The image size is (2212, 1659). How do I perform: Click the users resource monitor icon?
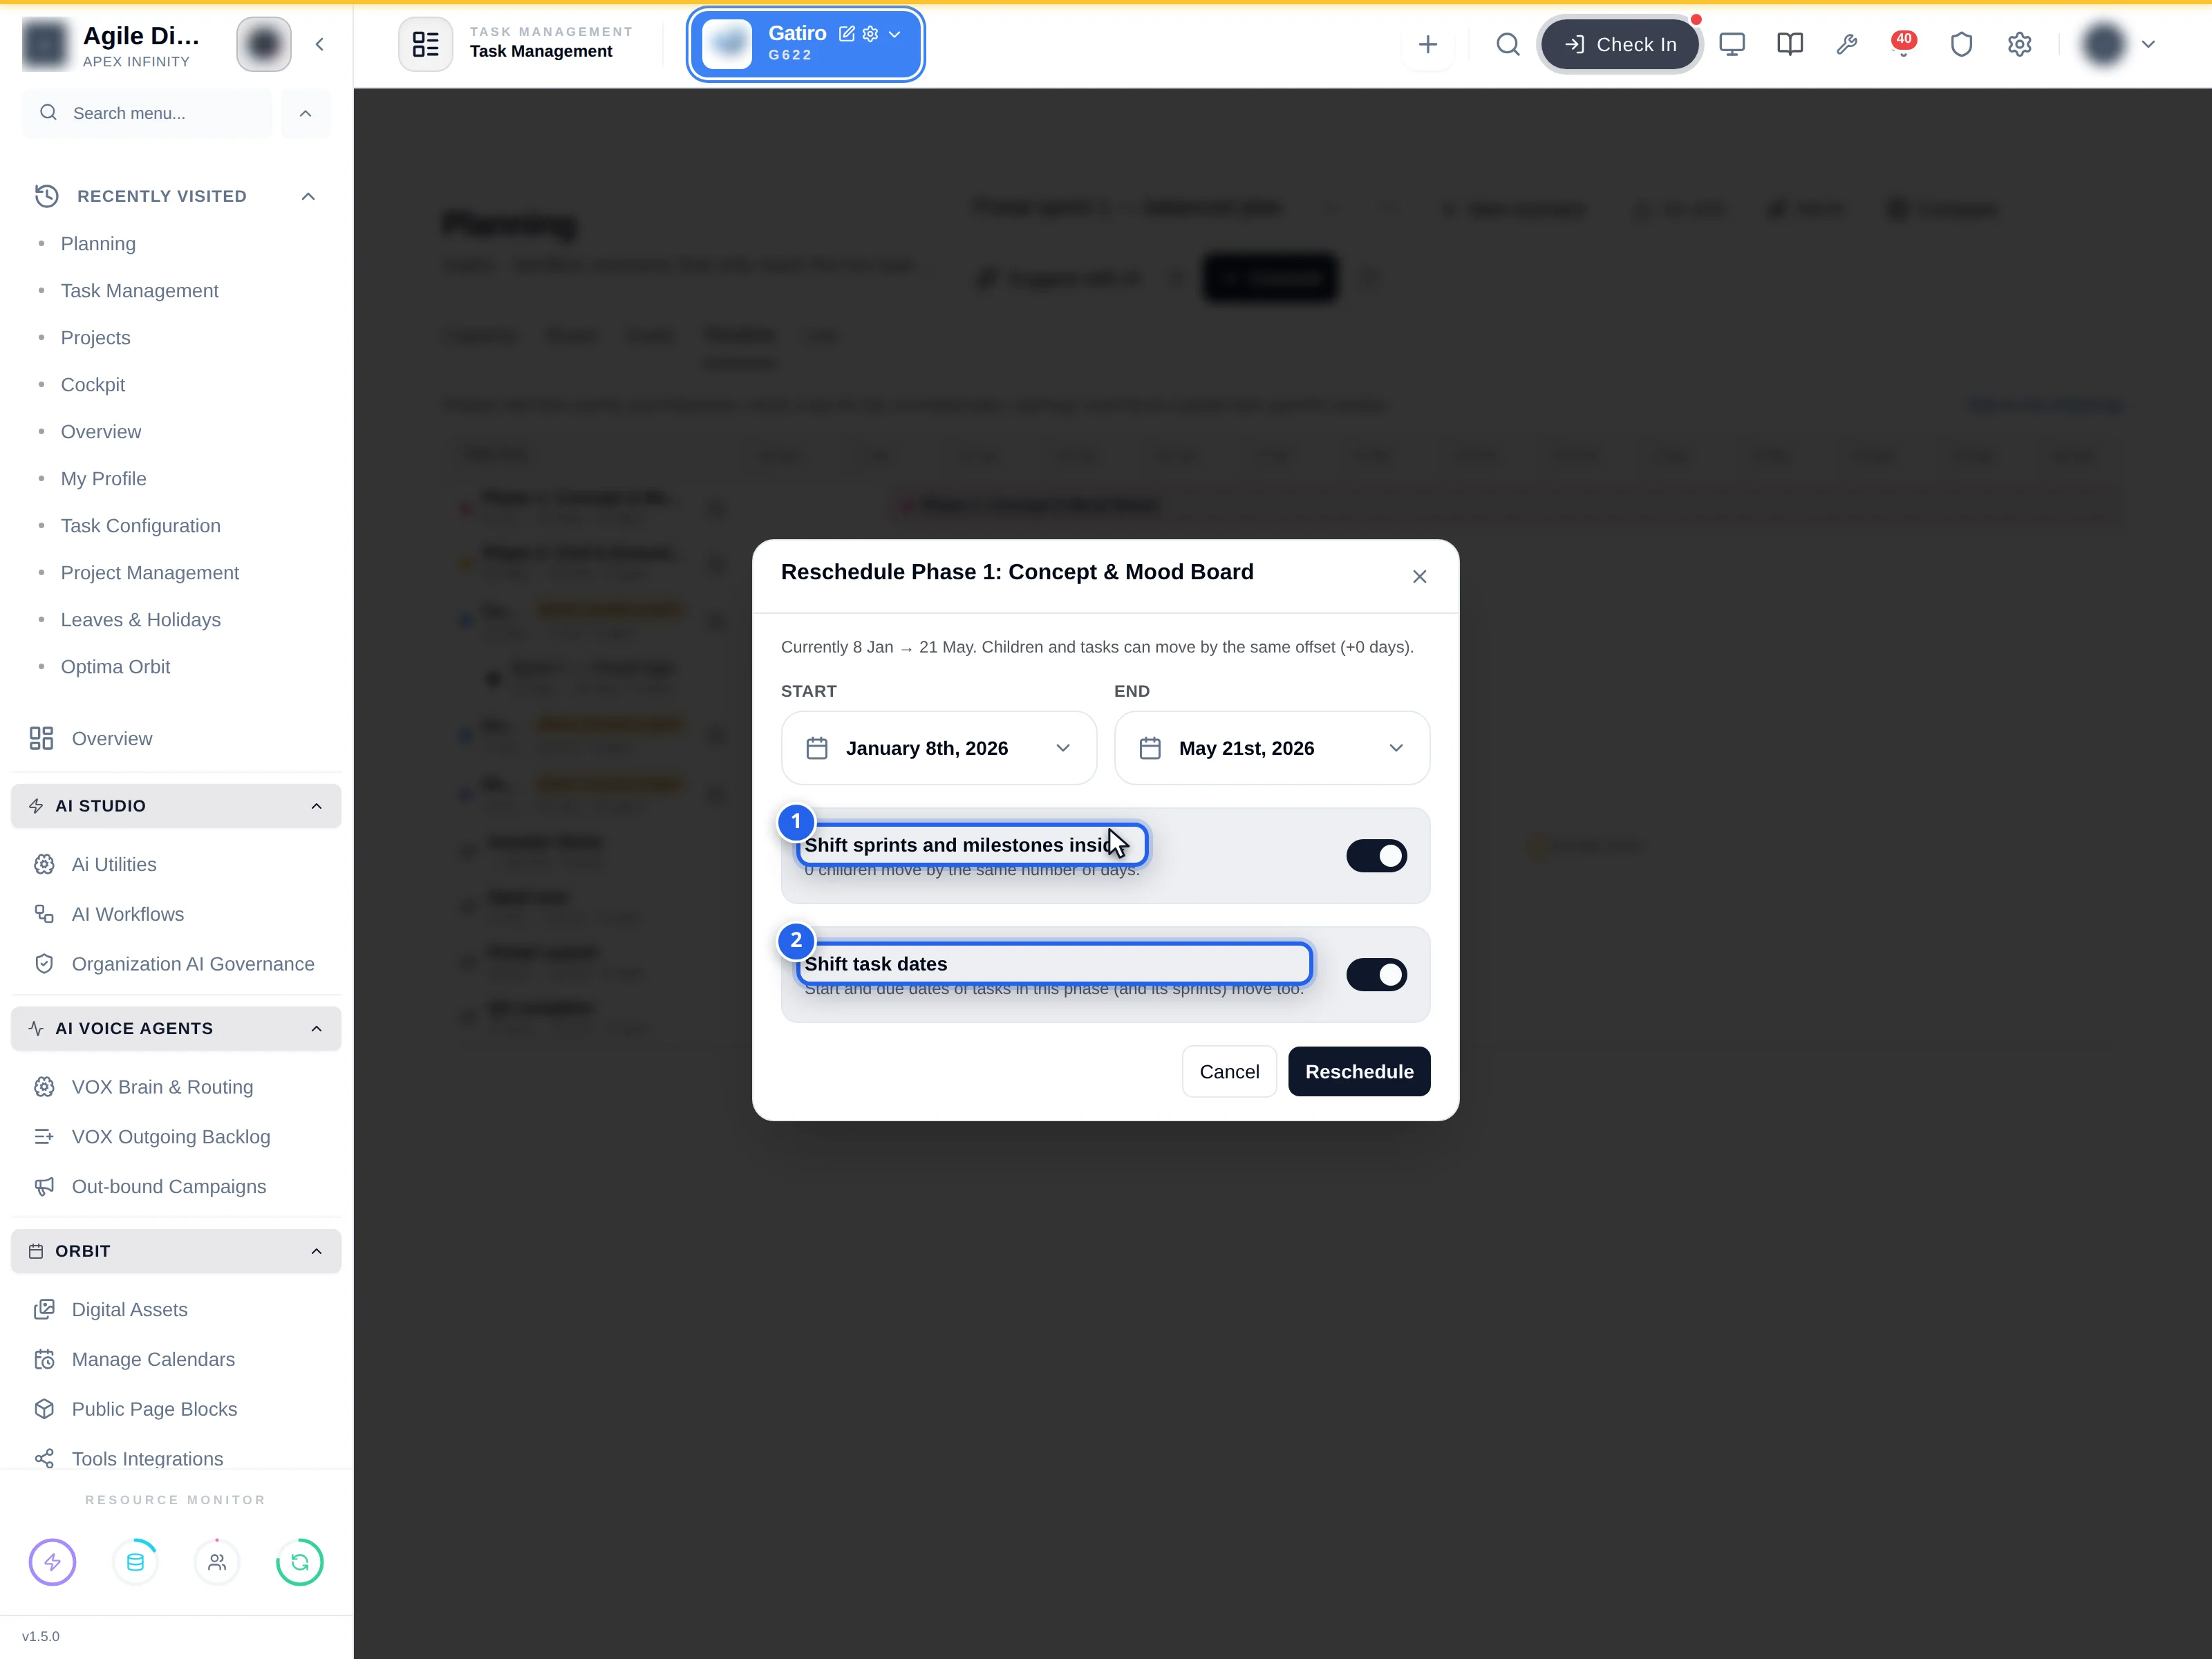pos(217,1562)
